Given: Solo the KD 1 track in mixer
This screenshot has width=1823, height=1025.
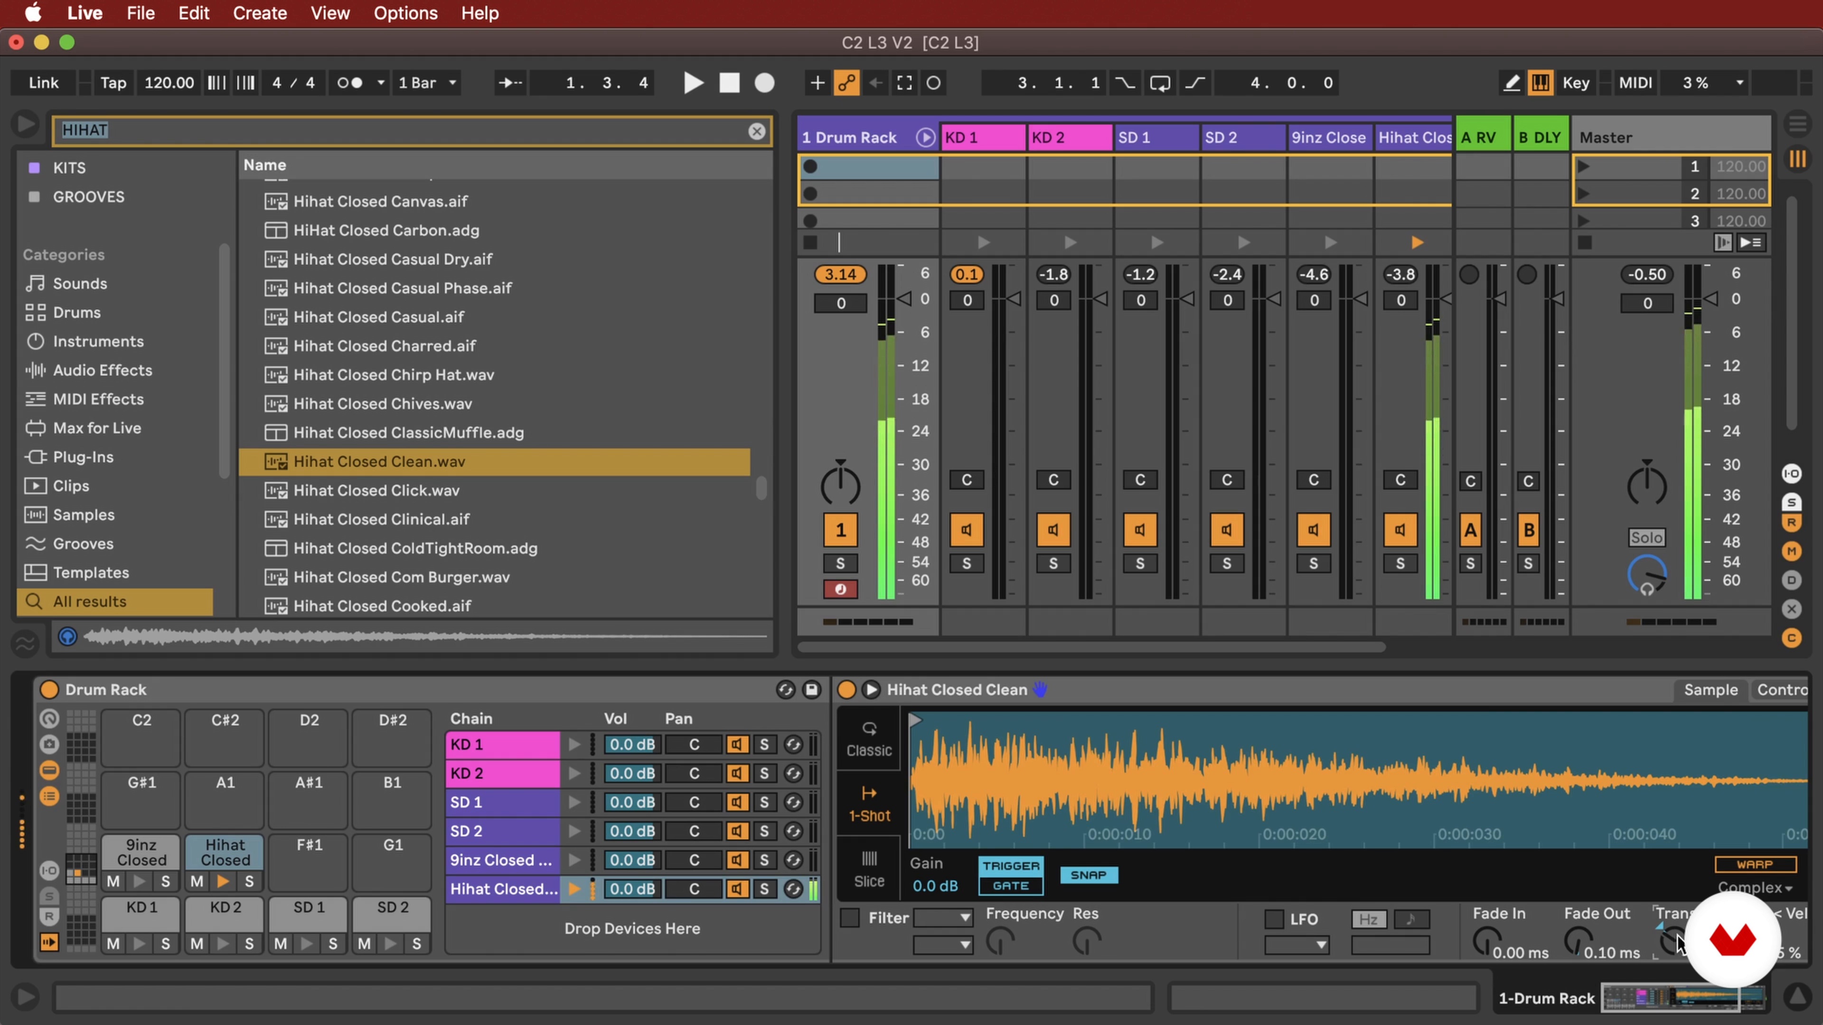Looking at the screenshot, I should [966, 564].
